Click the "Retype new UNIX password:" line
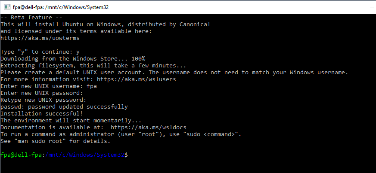This screenshot has width=376, height=173. 43,100
